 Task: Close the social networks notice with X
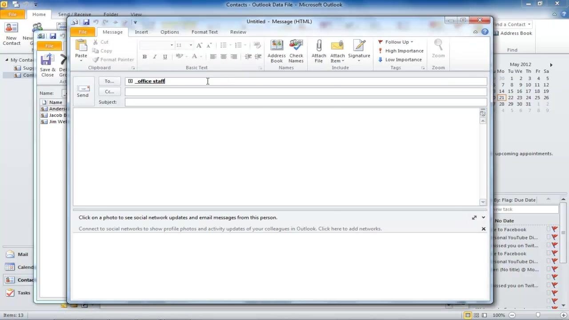[484, 229]
